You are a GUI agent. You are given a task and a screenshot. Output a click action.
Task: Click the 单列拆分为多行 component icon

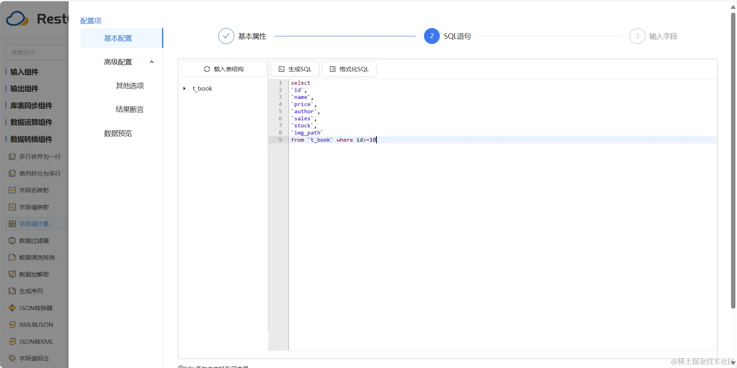[x=12, y=173]
